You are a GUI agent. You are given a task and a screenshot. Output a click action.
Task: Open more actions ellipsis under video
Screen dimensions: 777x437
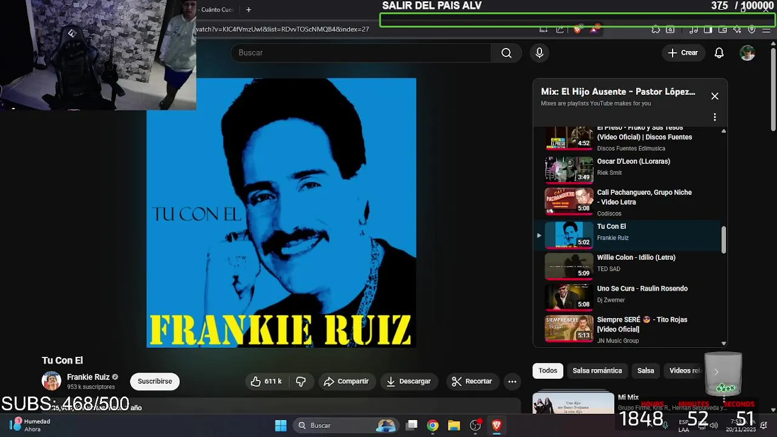coord(512,381)
